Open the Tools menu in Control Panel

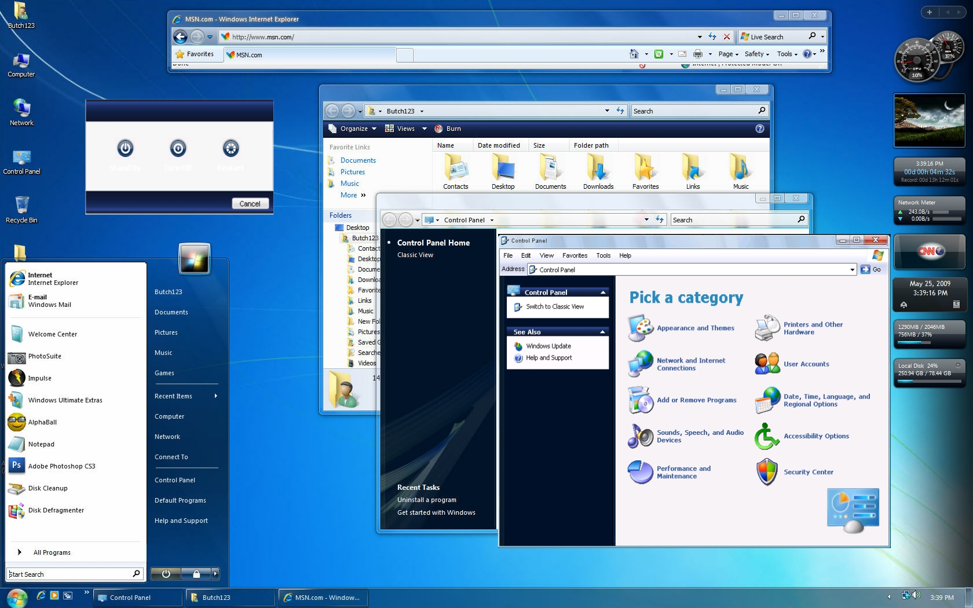coord(603,255)
